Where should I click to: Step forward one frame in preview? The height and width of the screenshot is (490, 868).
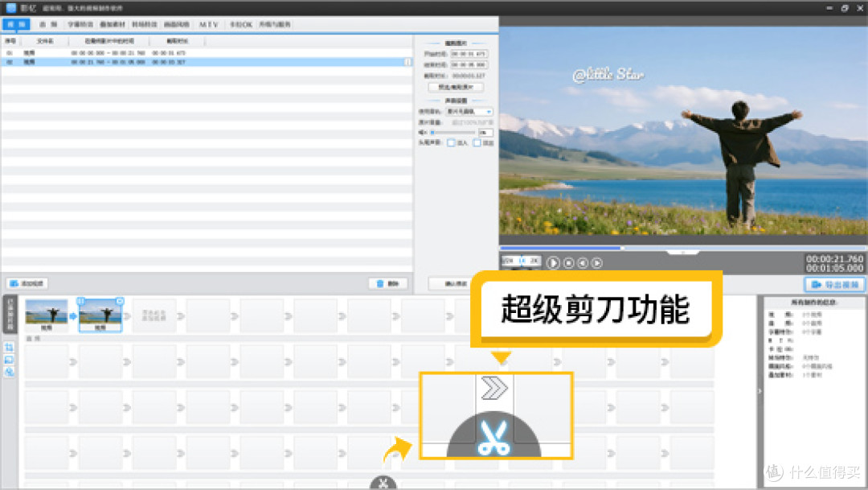pyautogui.click(x=596, y=263)
